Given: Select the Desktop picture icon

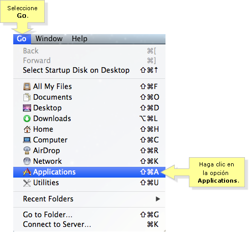Looking at the screenshot, I should [x=27, y=108].
